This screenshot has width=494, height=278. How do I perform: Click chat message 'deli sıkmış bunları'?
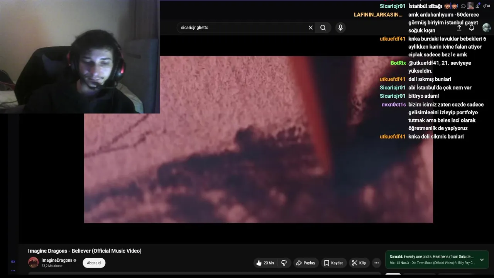[x=430, y=79]
